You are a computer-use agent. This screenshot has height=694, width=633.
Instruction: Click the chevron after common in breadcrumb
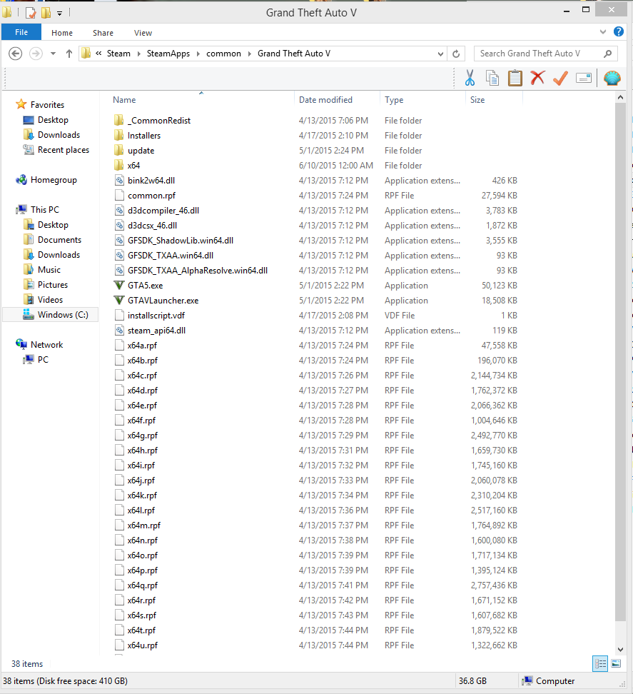coord(249,54)
